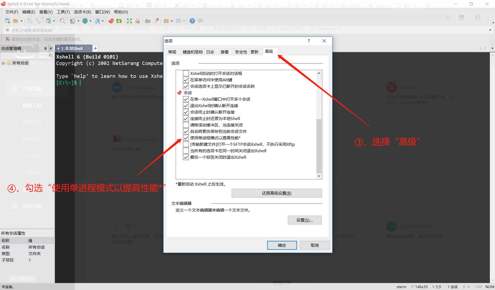Confirm with the 确定 button
Screen dimensions: 495x290
coord(282,245)
